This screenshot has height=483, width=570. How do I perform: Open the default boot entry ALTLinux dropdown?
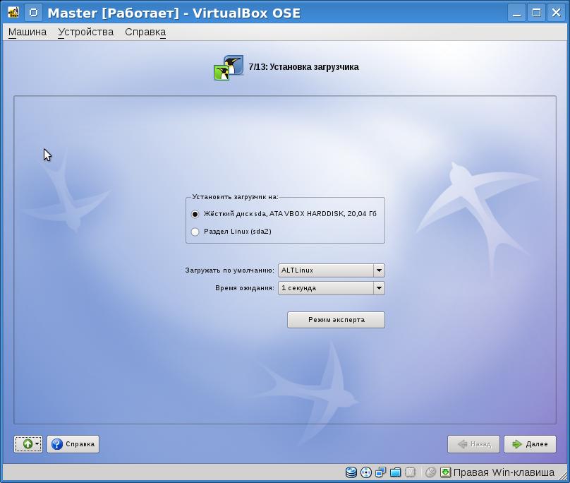(379, 270)
